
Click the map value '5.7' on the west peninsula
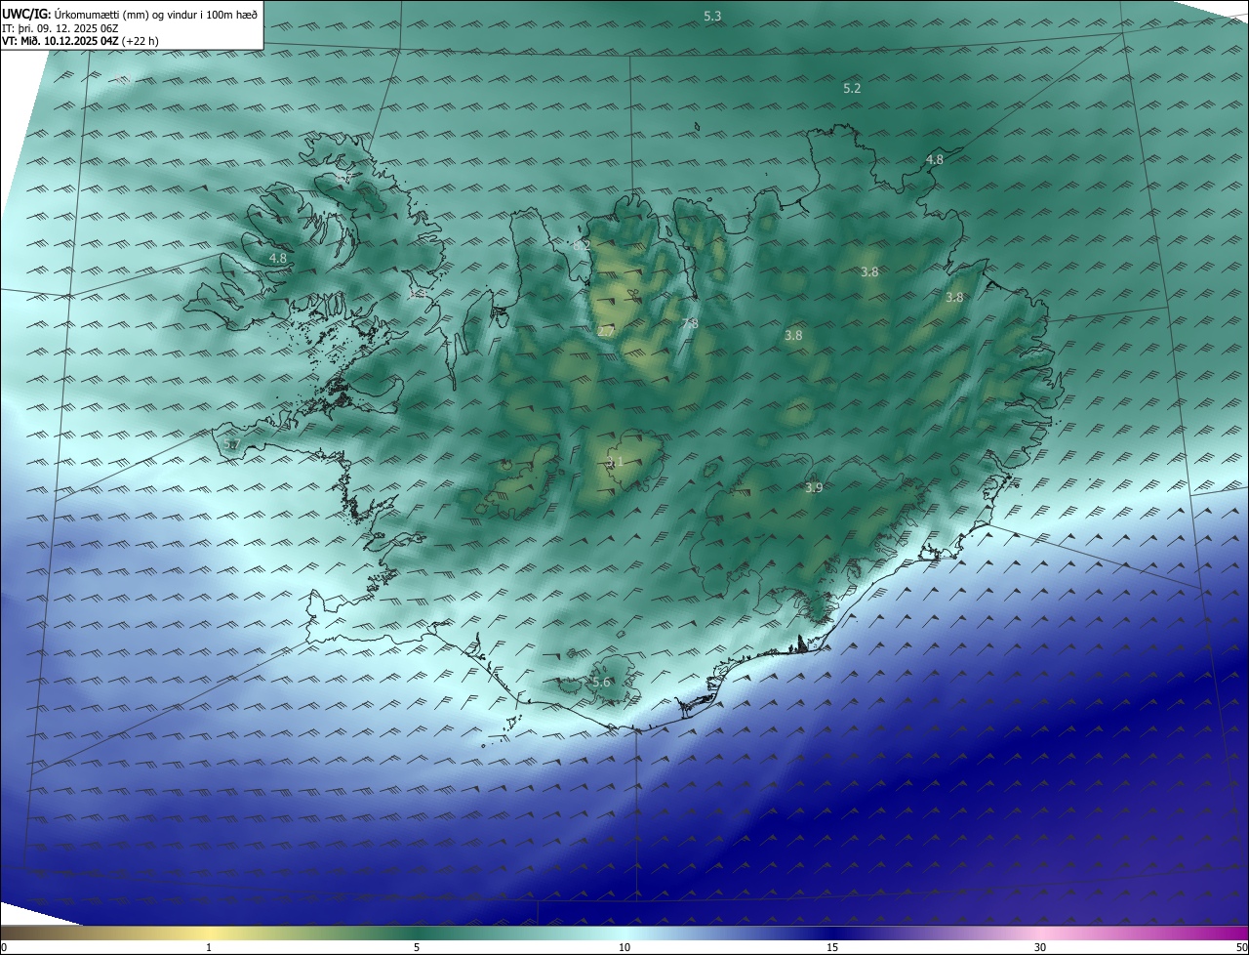coord(231,444)
